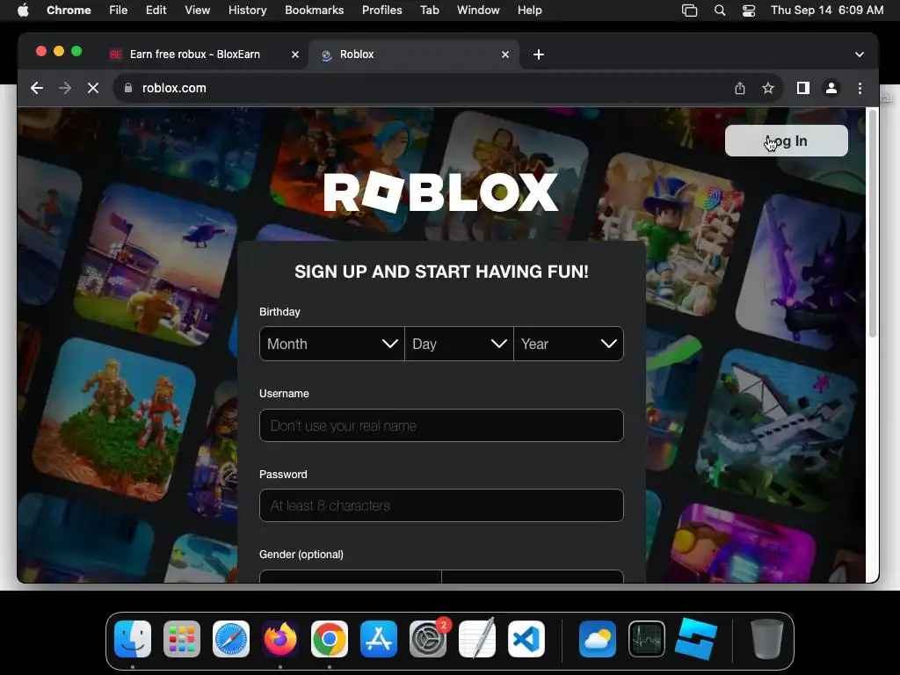Open System Settings from the Dock

(x=428, y=639)
